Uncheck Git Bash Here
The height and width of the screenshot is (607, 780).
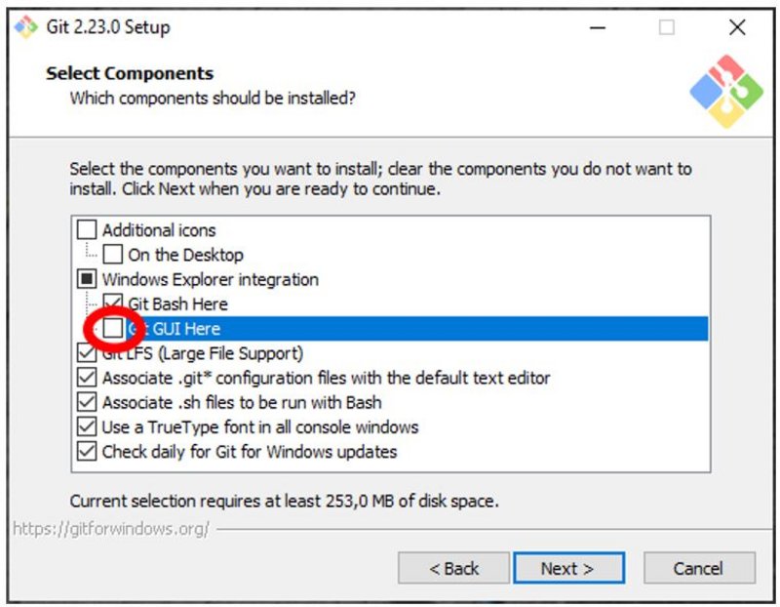(x=112, y=303)
